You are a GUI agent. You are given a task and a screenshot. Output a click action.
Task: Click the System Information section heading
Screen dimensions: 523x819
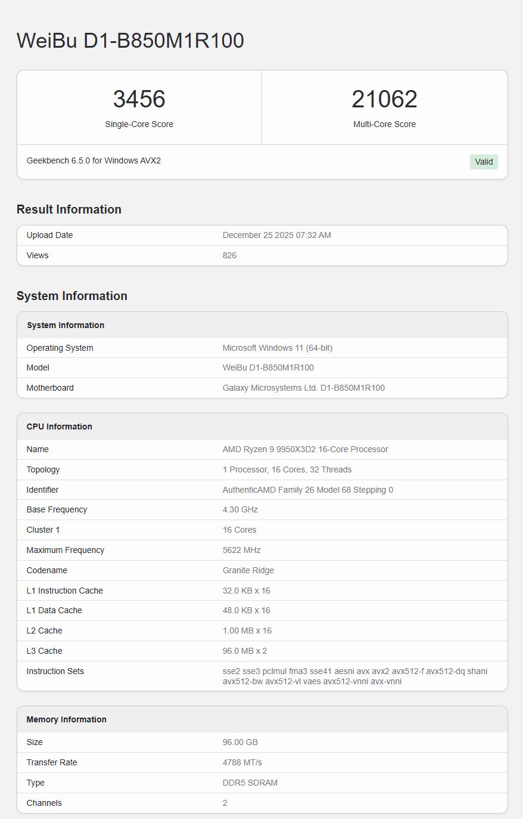pos(72,296)
